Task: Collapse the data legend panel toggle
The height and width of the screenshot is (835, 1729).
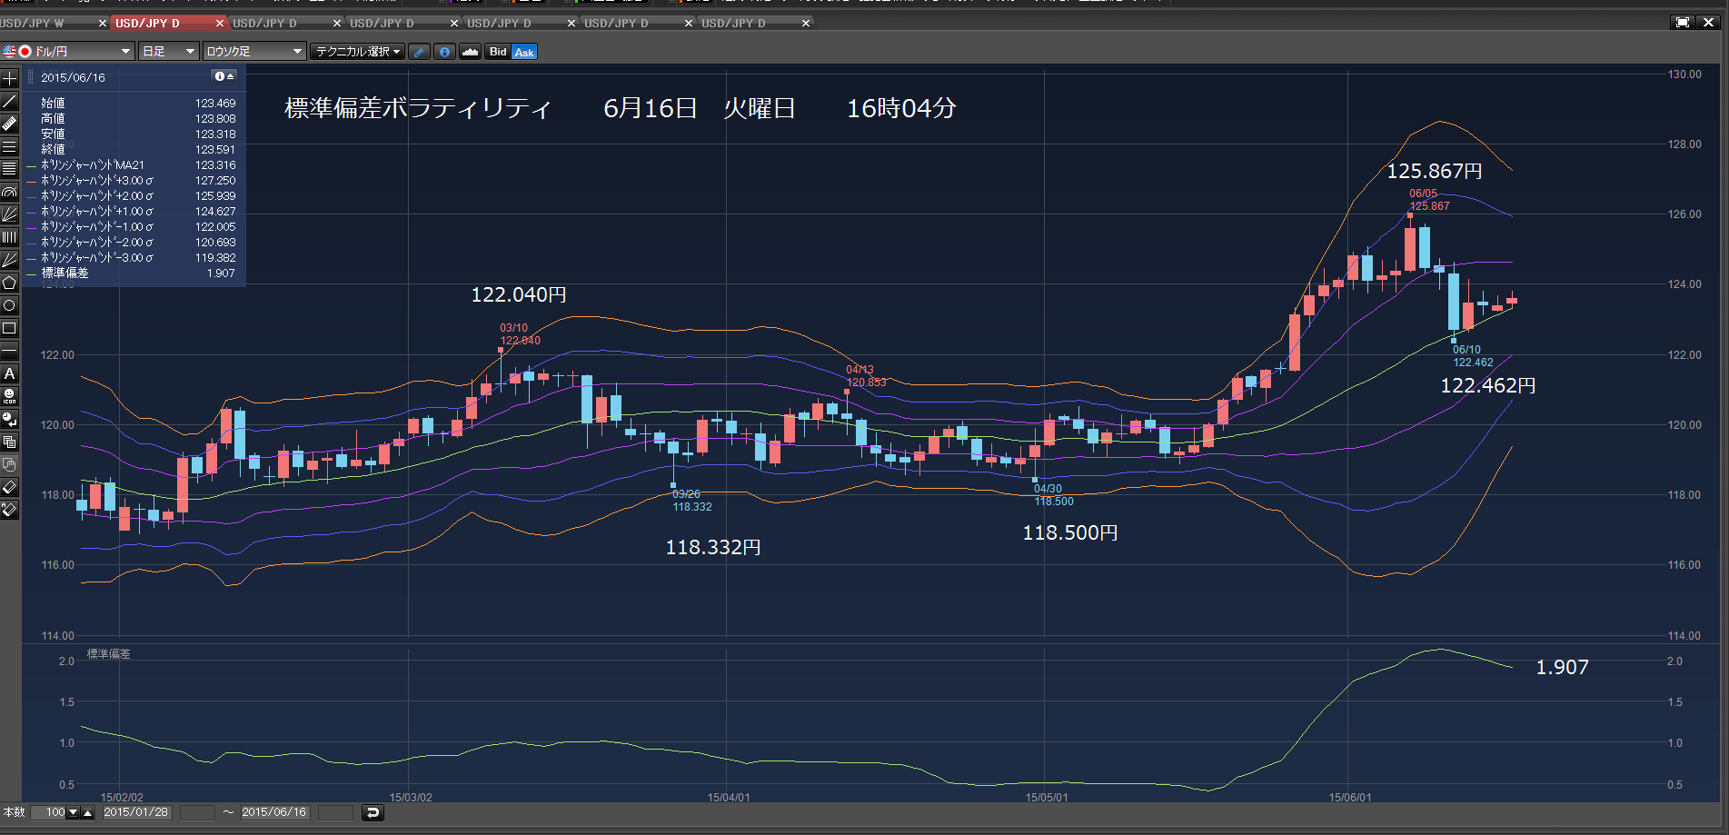Action: pos(224,76)
